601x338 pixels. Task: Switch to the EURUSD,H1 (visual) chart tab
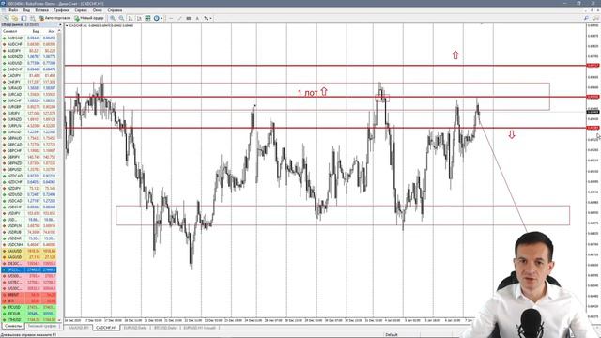(x=199, y=328)
